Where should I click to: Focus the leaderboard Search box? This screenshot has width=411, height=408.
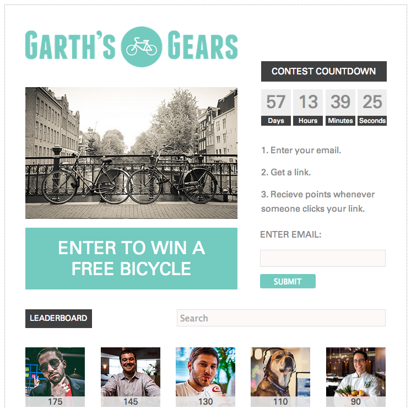pyautogui.click(x=281, y=318)
